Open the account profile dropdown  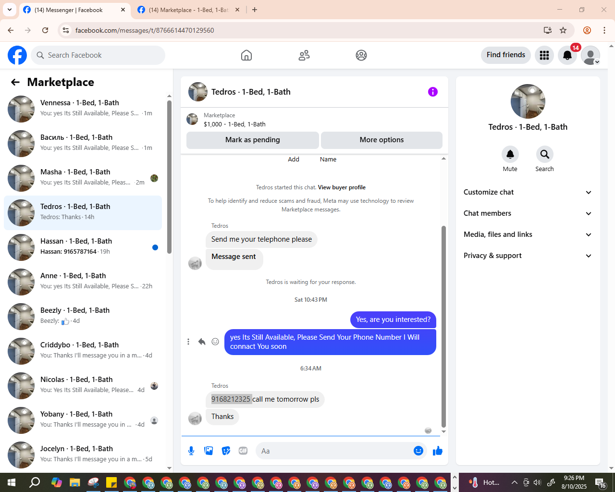590,55
